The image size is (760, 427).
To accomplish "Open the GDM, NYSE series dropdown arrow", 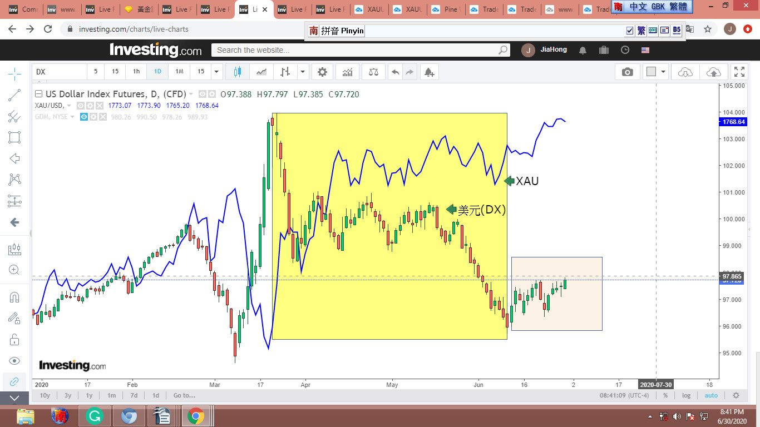I will click(72, 117).
